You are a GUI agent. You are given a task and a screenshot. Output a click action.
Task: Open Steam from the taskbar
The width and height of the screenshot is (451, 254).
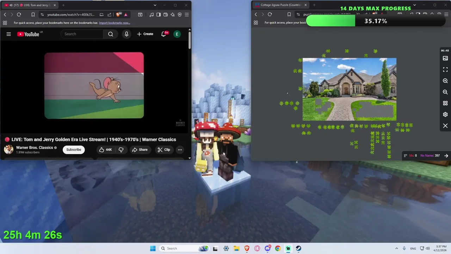(x=298, y=248)
